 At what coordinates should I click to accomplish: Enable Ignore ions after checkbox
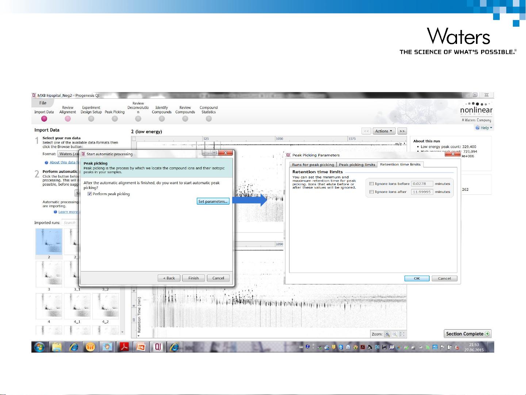tap(372, 192)
